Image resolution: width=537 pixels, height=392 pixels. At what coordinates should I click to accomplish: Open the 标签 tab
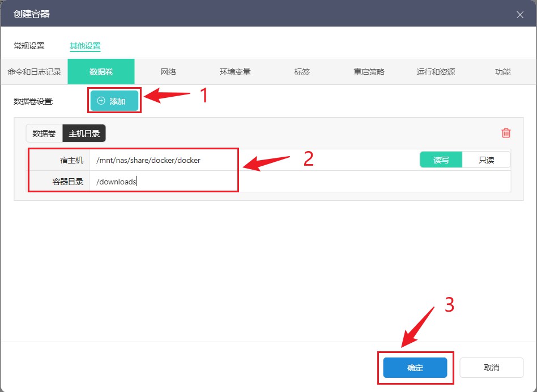pos(302,72)
